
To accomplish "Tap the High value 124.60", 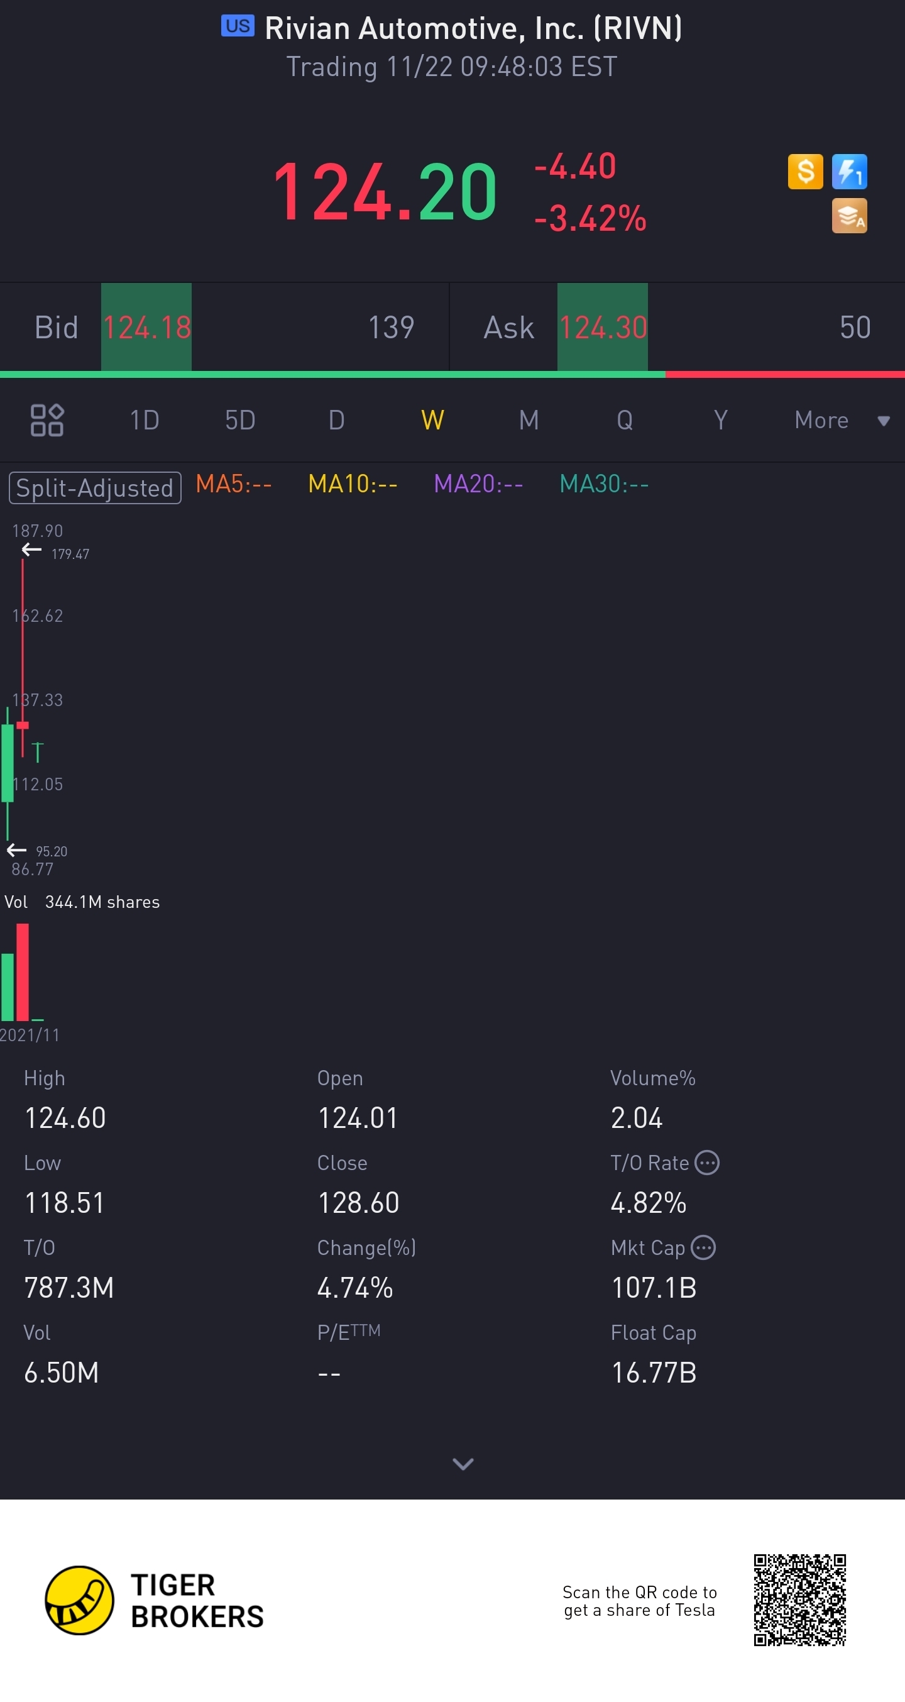I will click(x=65, y=1118).
